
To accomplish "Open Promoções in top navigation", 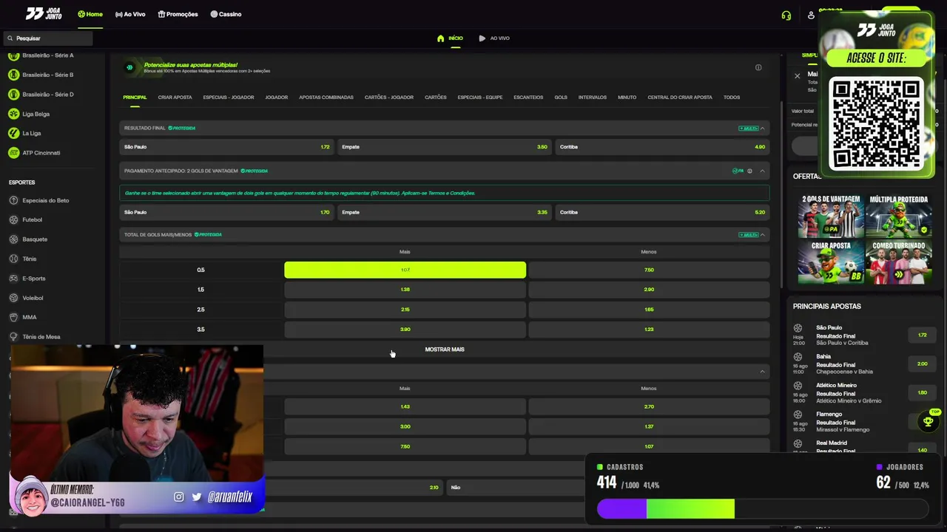I will tap(178, 14).
